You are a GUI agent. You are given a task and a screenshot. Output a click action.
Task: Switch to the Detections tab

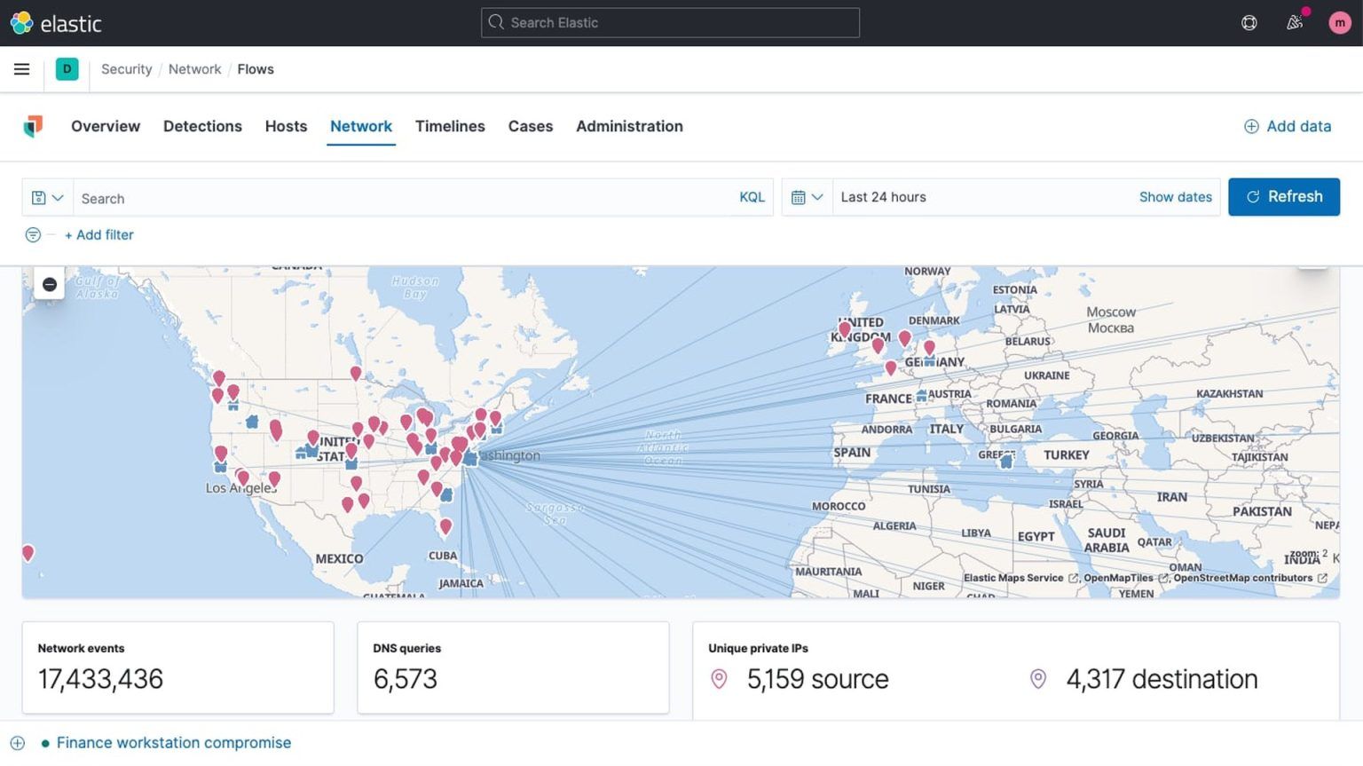[202, 126]
